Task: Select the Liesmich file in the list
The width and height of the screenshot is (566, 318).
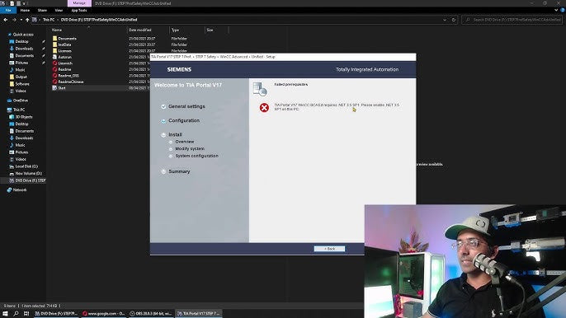Action: click(x=65, y=63)
